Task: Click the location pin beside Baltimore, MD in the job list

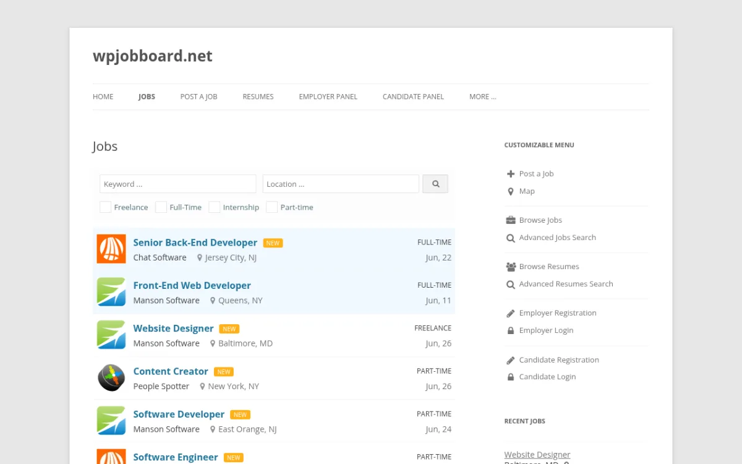Action: pyautogui.click(x=213, y=343)
